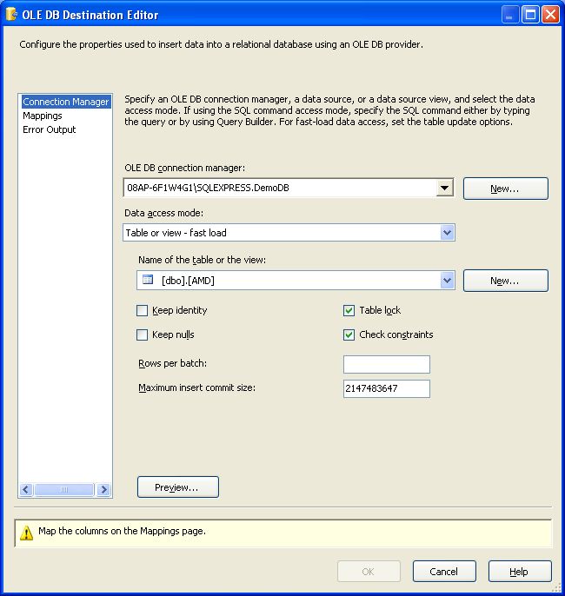This screenshot has height=596, width=565.
Task: Uncheck the Table lock option
Action: coord(349,310)
